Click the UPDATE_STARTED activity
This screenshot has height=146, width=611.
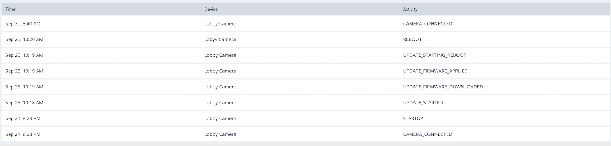423,103
